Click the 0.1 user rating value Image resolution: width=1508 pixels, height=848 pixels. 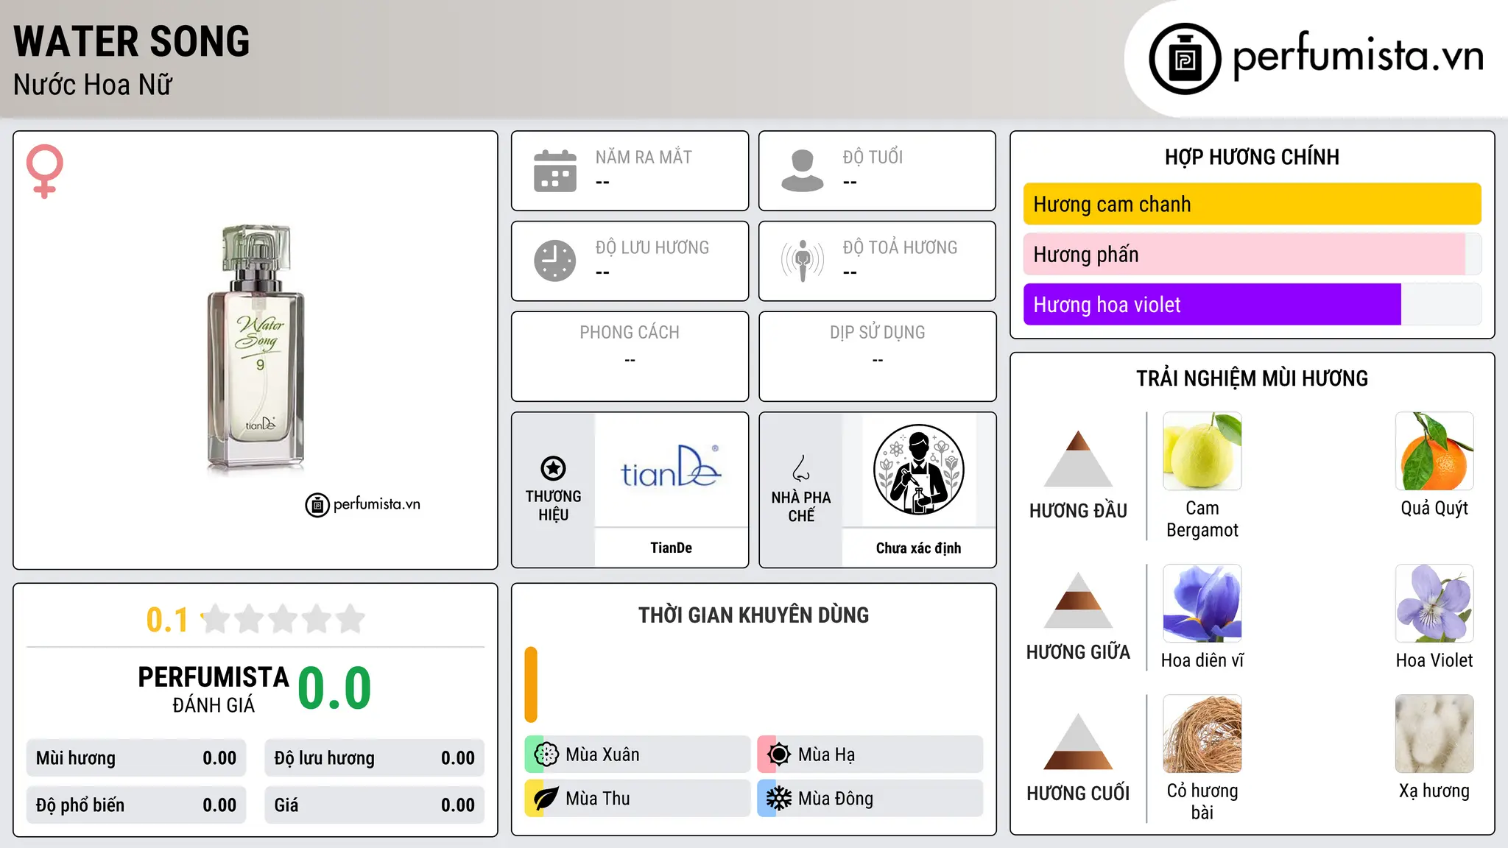(x=167, y=620)
